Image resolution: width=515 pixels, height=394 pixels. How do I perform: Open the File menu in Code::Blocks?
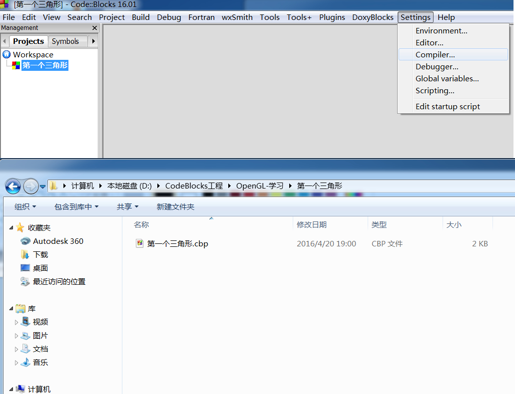[x=8, y=17]
